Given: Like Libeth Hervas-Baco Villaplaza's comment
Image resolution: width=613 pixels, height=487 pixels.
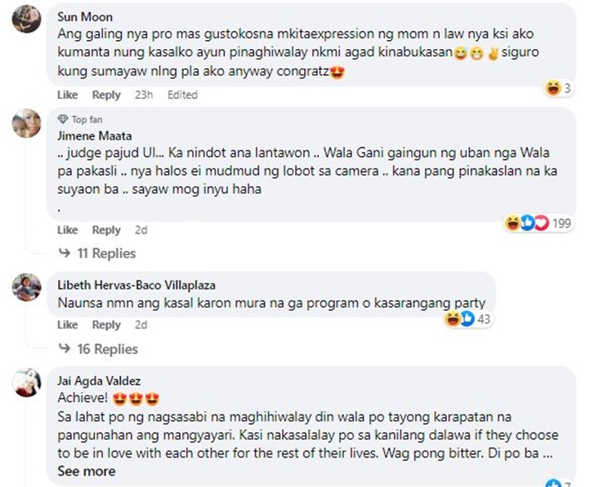Looking at the screenshot, I should tap(68, 324).
